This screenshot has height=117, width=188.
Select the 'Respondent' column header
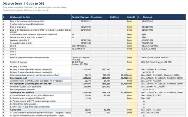pyautogui.click(x=100, y=17)
